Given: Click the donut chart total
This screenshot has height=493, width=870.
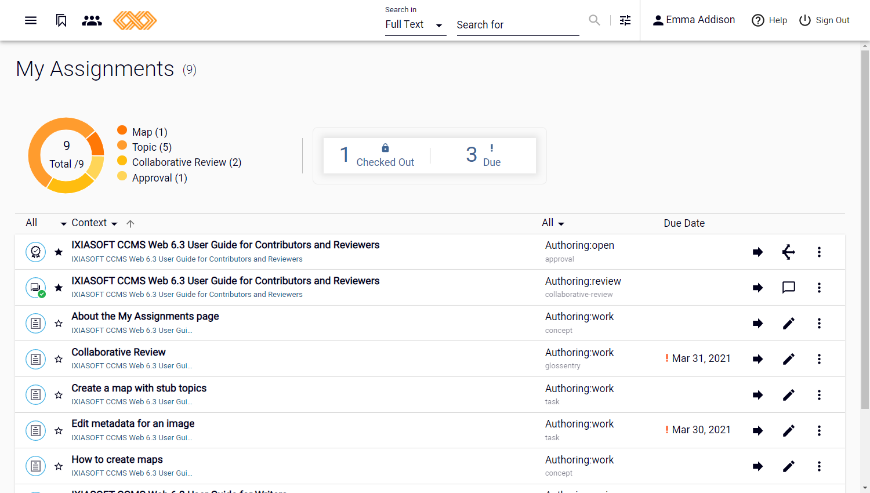Looking at the screenshot, I should click(x=66, y=155).
